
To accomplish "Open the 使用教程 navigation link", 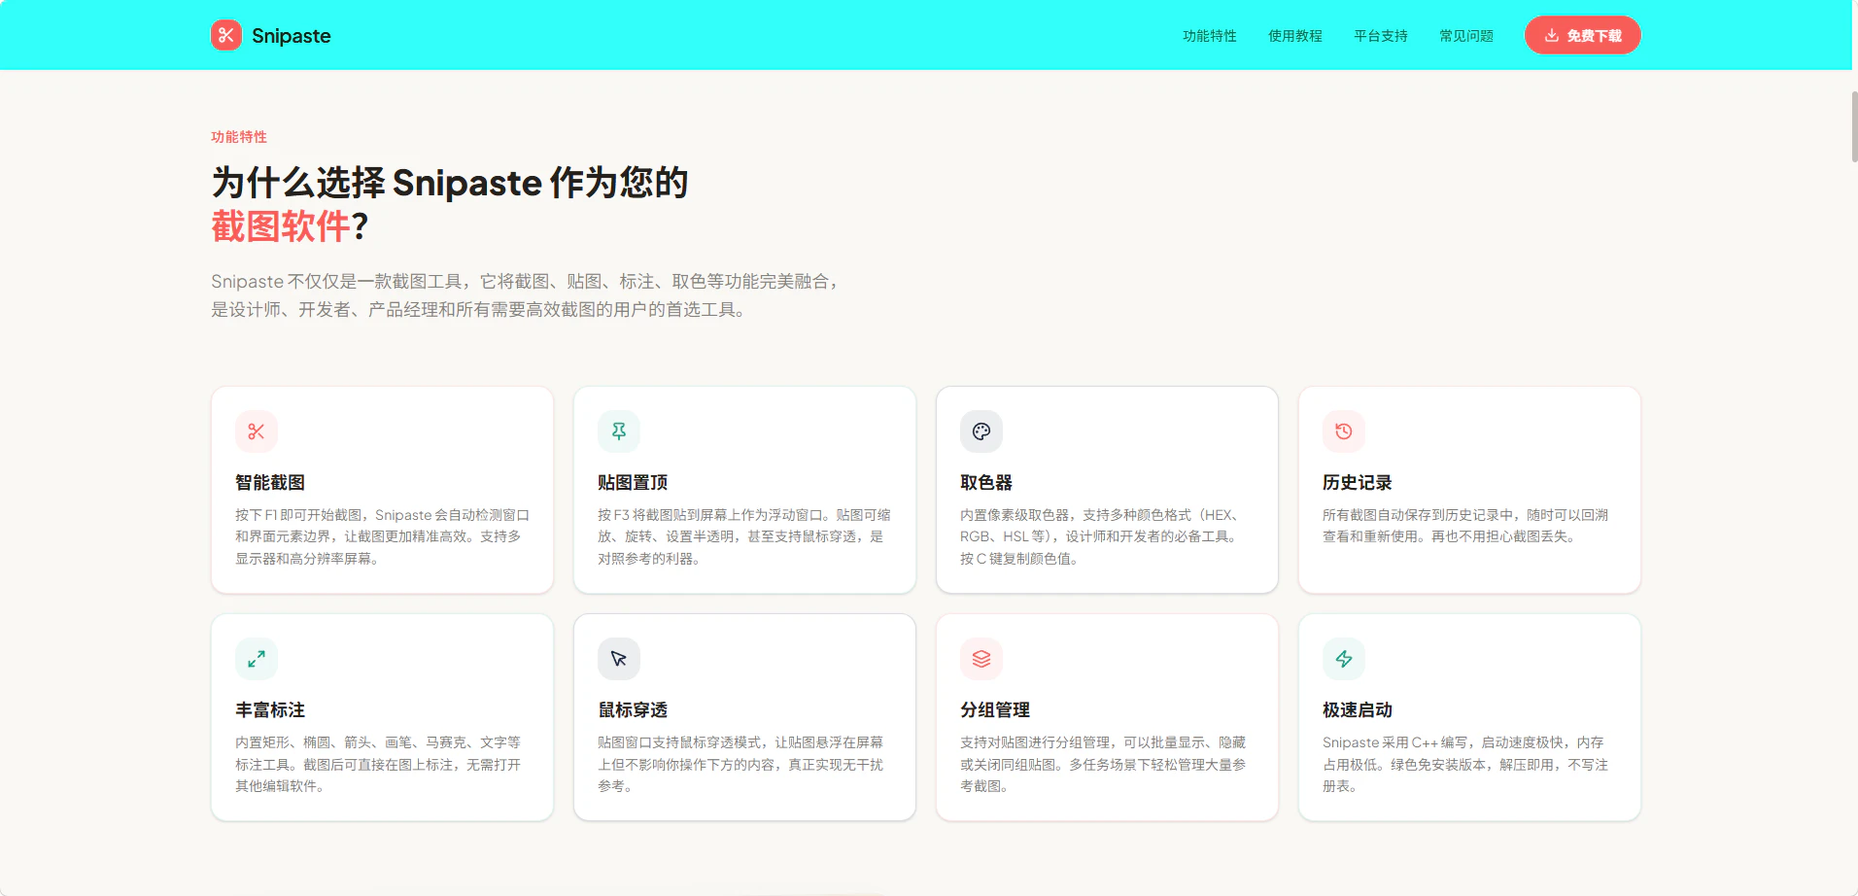I will 1295,36.
